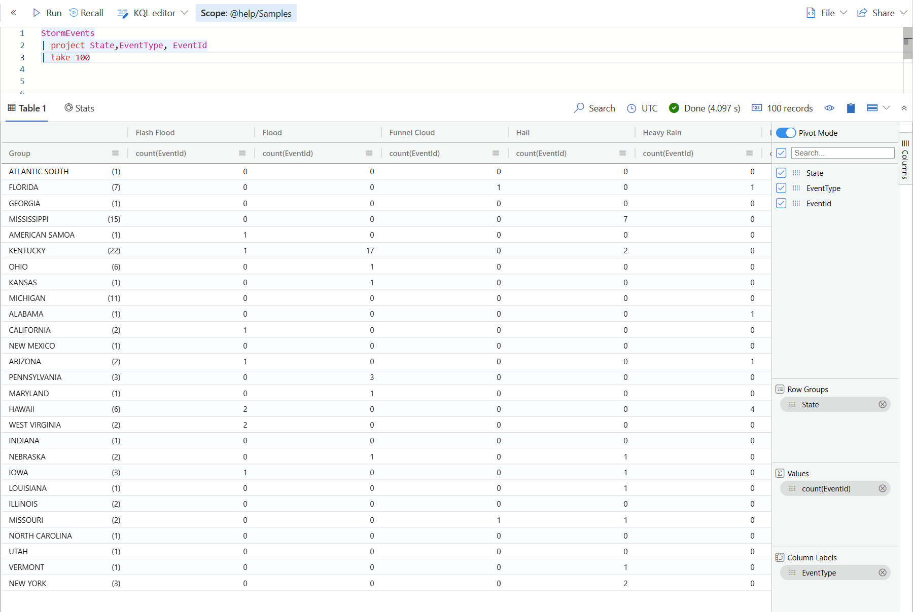913x612 pixels.
Task: Open Flood count column menu
Action: point(369,153)
